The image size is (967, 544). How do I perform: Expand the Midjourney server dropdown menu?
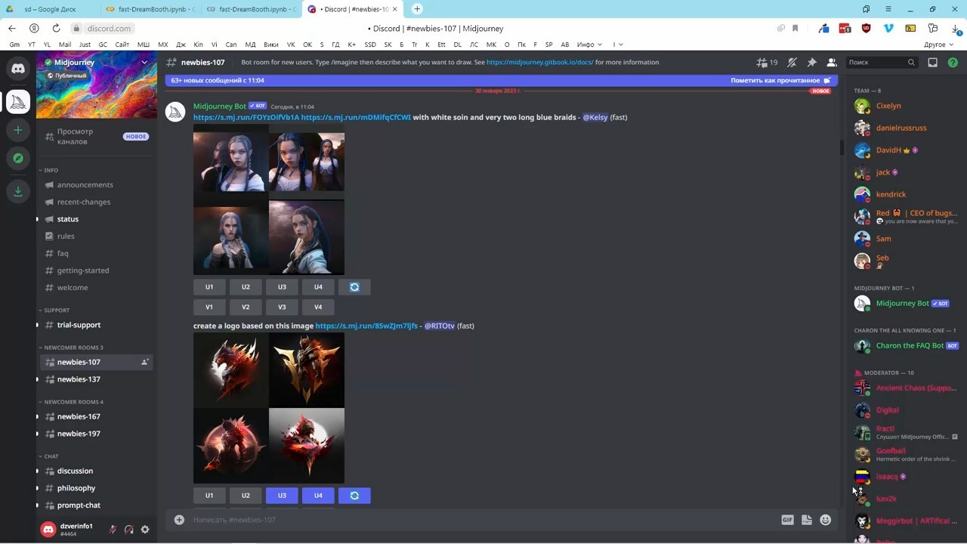pyautogui.click(x=144, y=63)
